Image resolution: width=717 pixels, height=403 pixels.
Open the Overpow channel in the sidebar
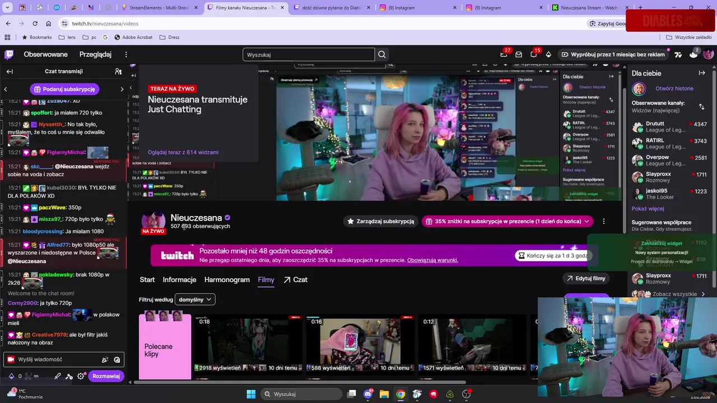[669, 160]
